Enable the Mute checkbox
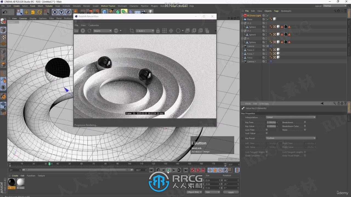Image resolution: width=351 pixels, height=197 pixels. (305, 130)
